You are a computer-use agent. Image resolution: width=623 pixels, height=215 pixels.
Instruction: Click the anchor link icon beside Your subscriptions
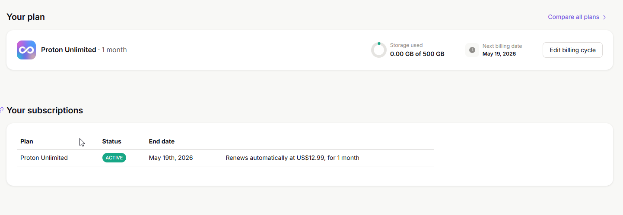click(2, 110)
